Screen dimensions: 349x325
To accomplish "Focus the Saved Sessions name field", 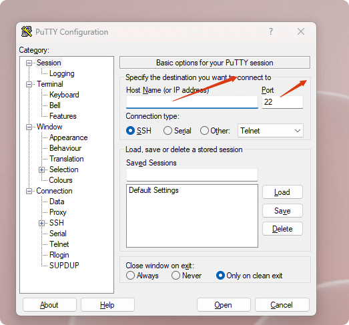I will [x=192, y=175].
